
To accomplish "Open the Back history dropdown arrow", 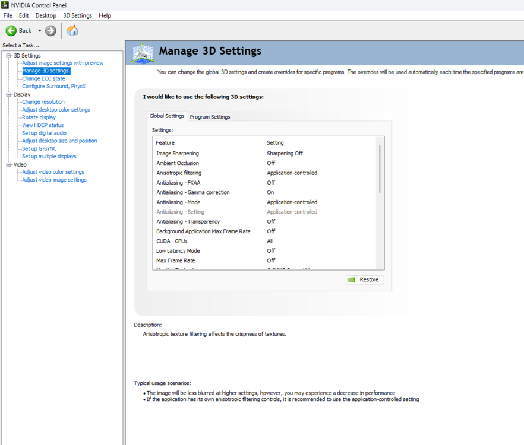I will [x=40, y=30].
